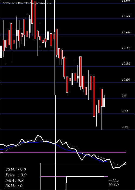Click the 10.09 price axis label
The width and height of the screenshot is (135, 190).
(x=126, y=80)
